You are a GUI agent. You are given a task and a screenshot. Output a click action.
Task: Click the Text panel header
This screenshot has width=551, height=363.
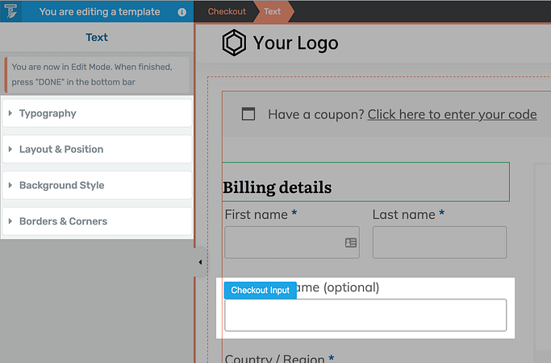pyautogui.click(x=97, y=37)
